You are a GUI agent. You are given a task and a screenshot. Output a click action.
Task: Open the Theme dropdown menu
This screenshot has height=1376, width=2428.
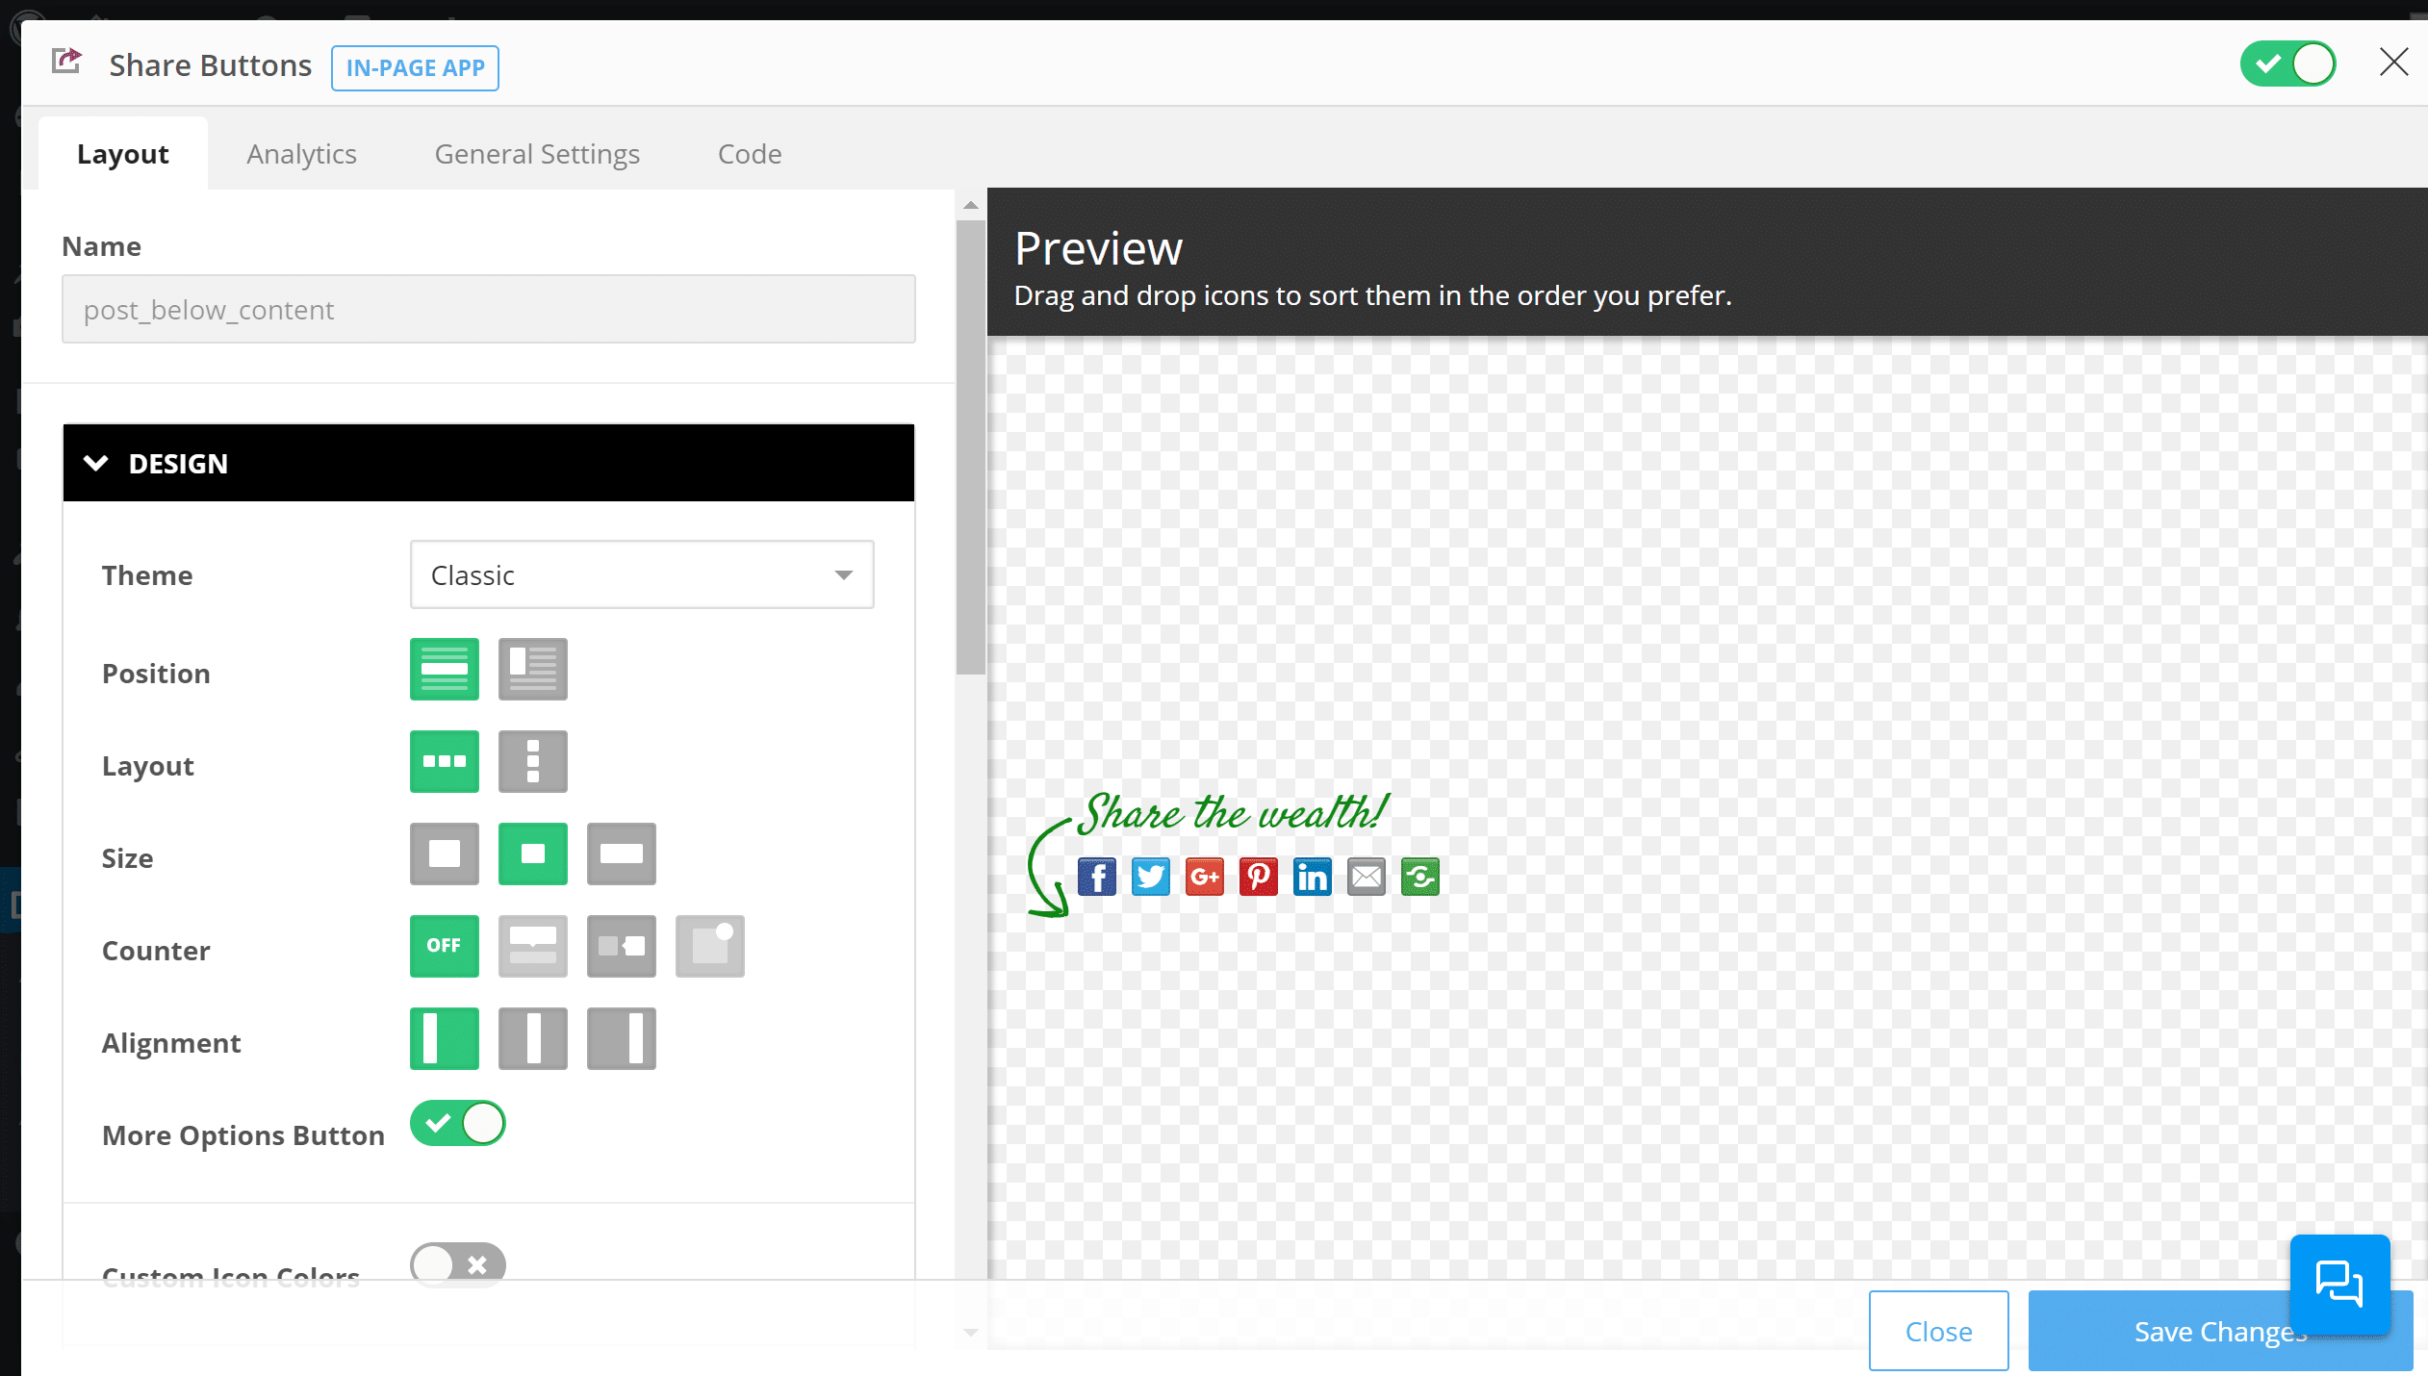tap(640, 575)
